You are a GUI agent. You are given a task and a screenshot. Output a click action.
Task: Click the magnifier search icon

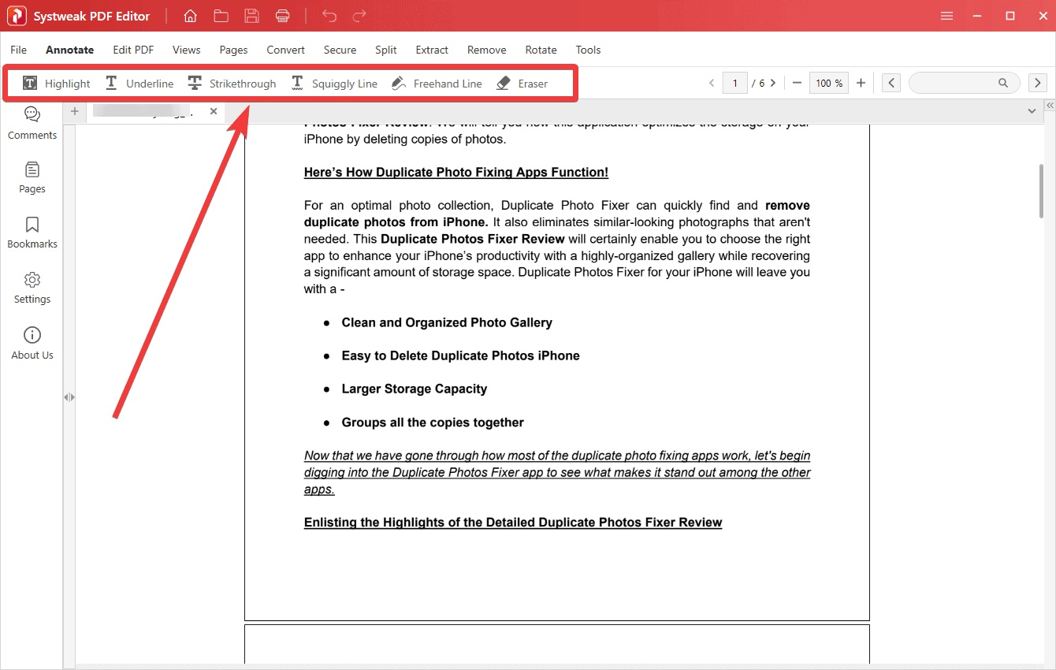[1003, 83]
